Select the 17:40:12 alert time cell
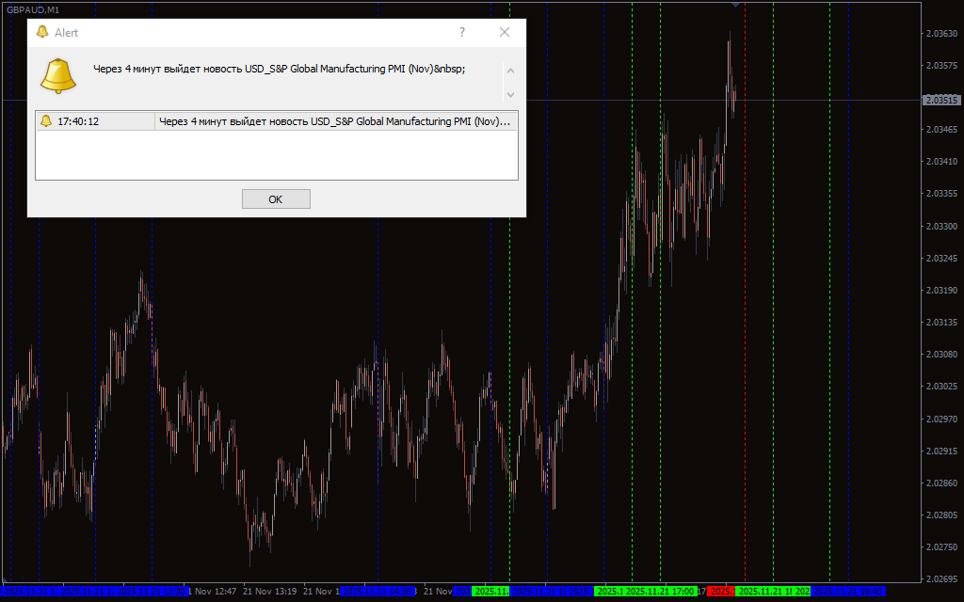Screen dimensions: 964x602 [79, 121]
